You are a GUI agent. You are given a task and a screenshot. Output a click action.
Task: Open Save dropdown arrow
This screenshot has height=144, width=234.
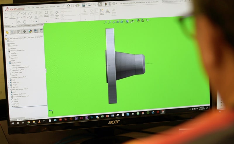click(86, 5)
